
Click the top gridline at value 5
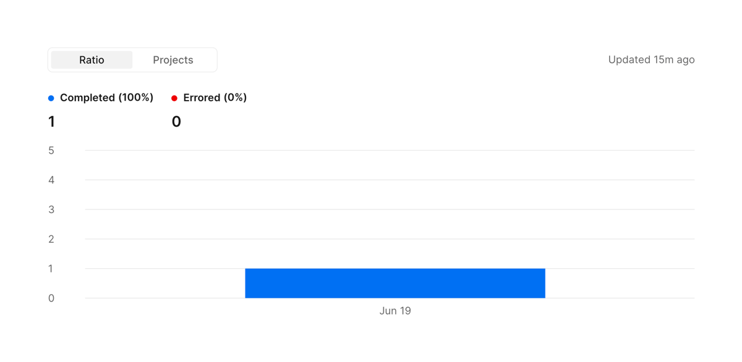(390, 150)
